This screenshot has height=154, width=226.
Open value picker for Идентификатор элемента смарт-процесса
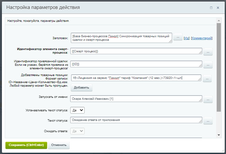pyautogui.click(x=208, y=51)
